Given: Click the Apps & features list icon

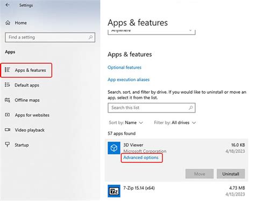Looking at the screenshot, I should pyautogui.click(x=8, y=70).
